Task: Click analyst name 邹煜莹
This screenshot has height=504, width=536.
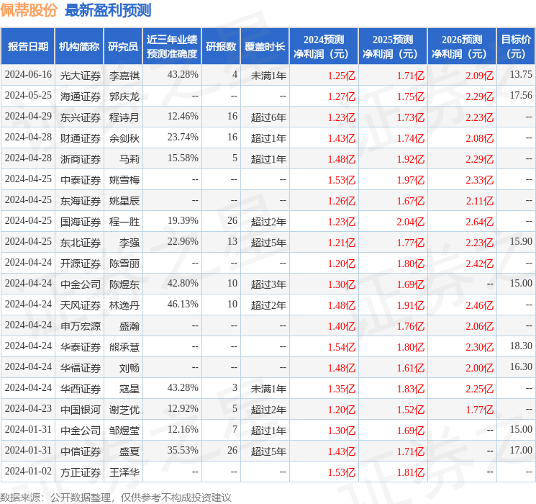Action: click(124, 430)
